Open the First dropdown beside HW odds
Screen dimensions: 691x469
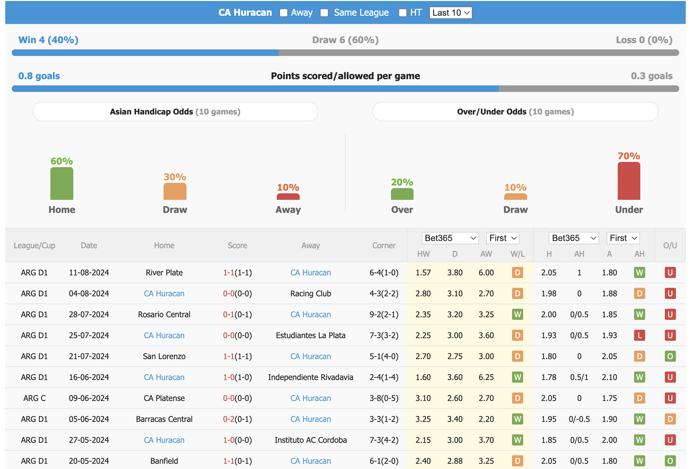[503, 238]
